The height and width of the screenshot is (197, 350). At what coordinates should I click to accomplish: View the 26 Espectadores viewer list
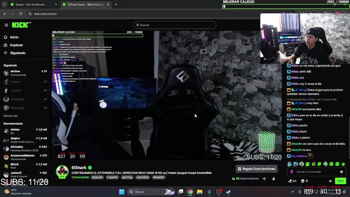[245, 179]
